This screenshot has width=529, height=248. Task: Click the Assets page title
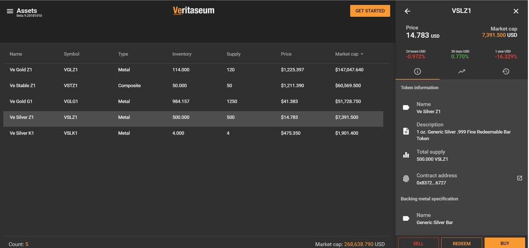point(27,10)
